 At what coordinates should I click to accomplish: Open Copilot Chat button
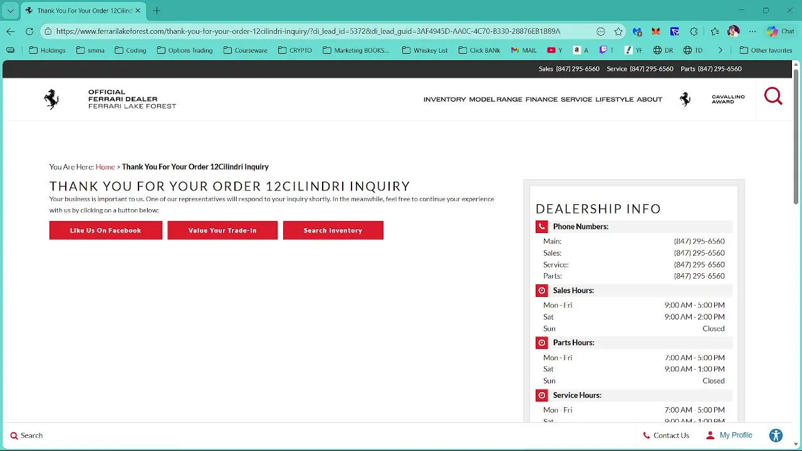tap(780, 31)
